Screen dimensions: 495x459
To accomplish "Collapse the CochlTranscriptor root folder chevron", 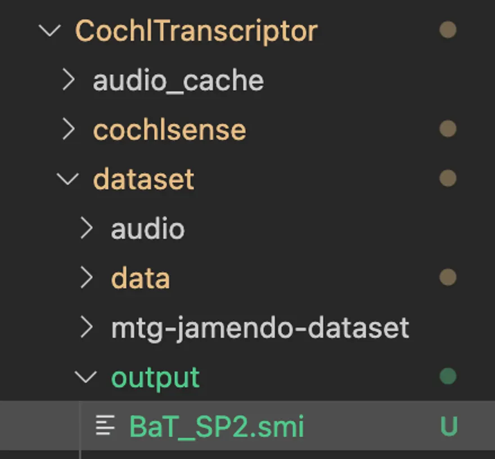I will click(x=51, y=30).
